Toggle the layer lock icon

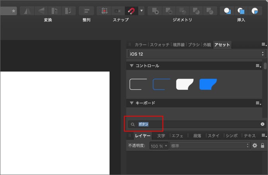click(263, 145)
